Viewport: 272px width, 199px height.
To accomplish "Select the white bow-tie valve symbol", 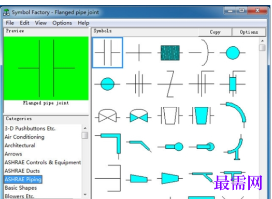I will point(107,116).
